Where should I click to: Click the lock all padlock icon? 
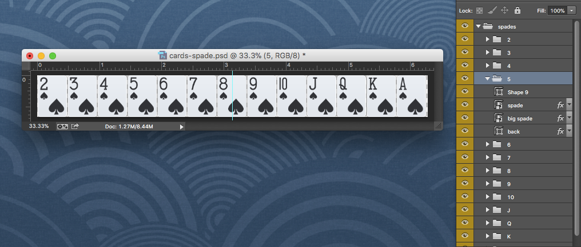518,10
